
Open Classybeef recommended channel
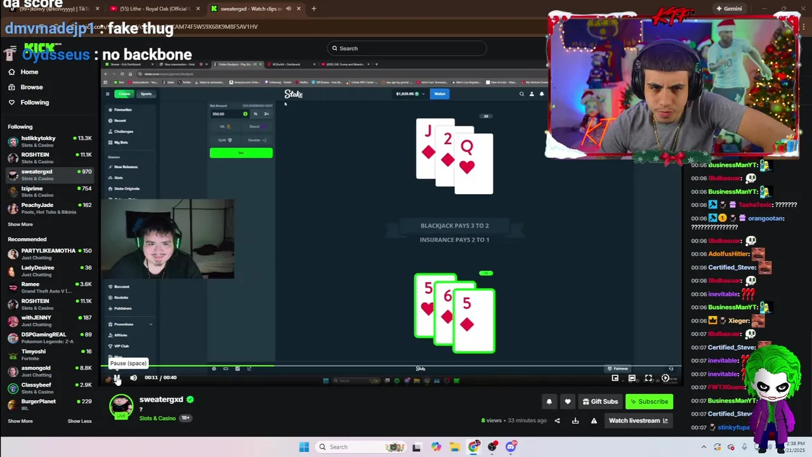click(50, 388)
